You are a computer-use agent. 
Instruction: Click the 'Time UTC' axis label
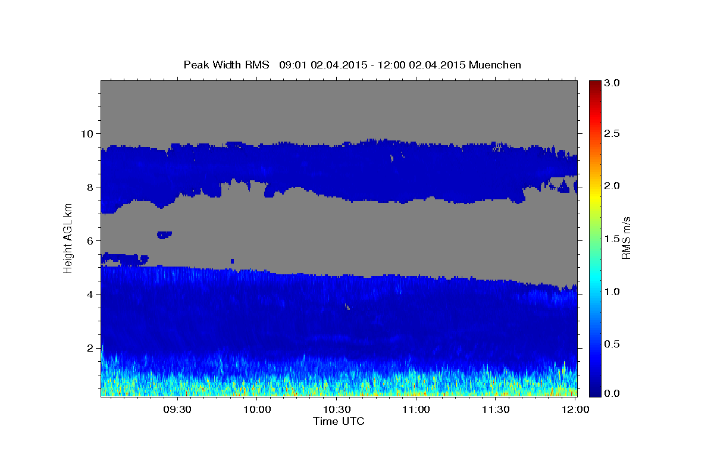(x=339, y=421)
